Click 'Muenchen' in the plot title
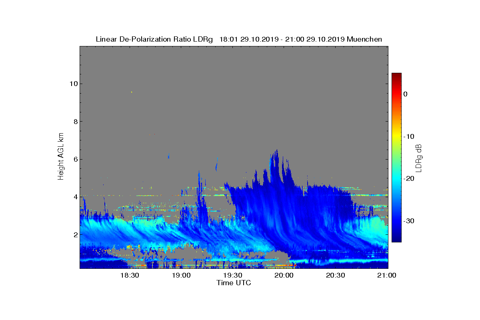 pos(364,39)
